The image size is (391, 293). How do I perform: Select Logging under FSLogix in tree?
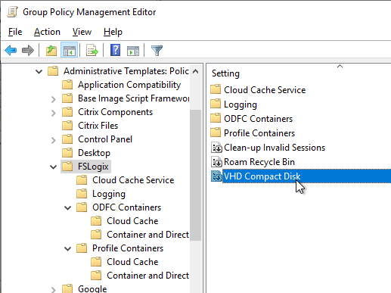click(109, 194)
